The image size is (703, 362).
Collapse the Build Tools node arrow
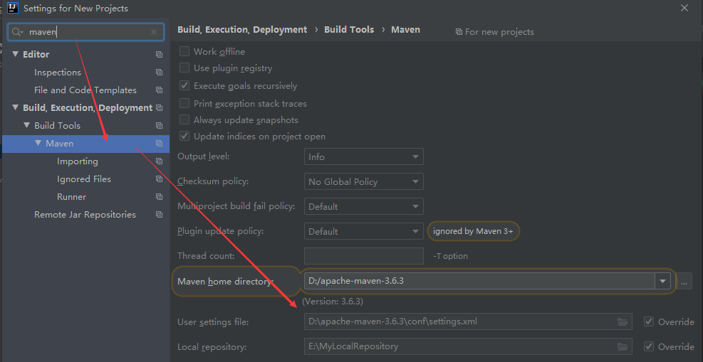click(26, 126)
